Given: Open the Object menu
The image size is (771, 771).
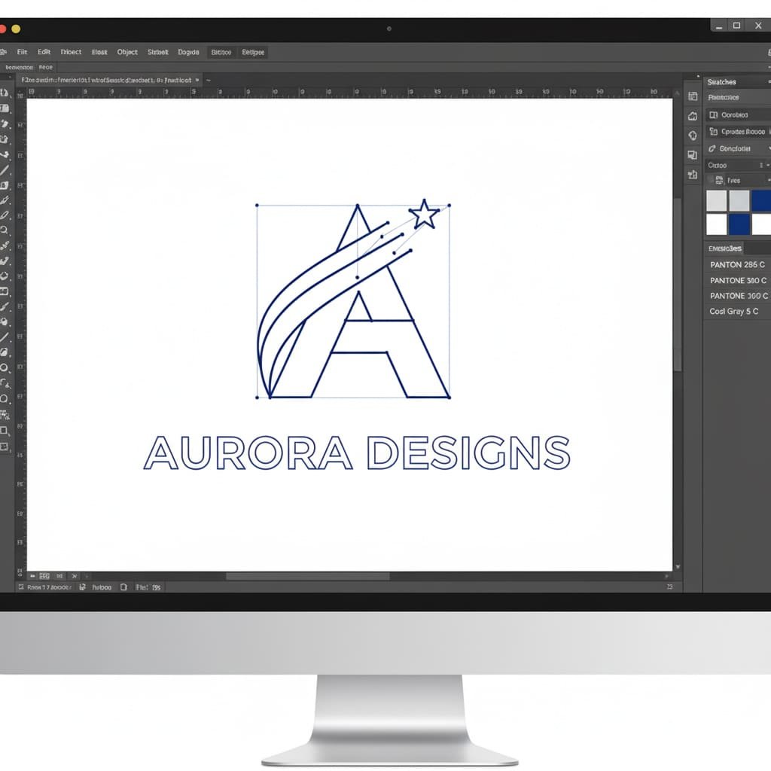Looking at the screenshot, I should [127, 52].
